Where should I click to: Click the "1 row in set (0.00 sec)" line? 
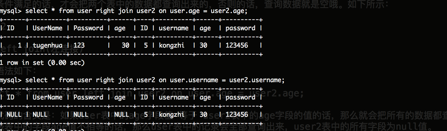pyautogui.click(x=42, y=63)
